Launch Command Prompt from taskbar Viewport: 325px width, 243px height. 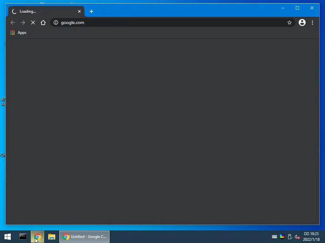tap(23, 237)
